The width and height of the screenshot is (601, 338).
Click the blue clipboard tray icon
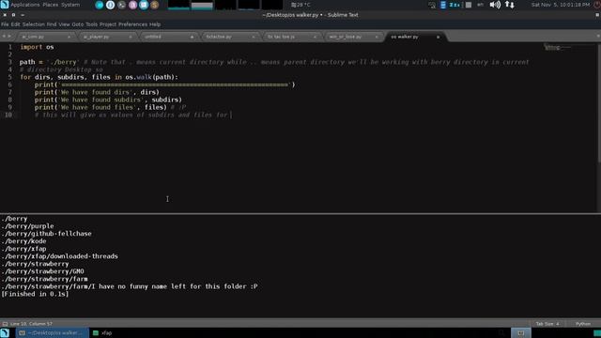click(443, 5)
